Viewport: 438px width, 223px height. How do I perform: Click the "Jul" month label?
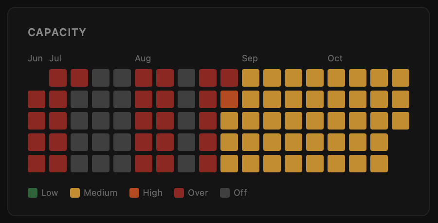pos(55,58)
